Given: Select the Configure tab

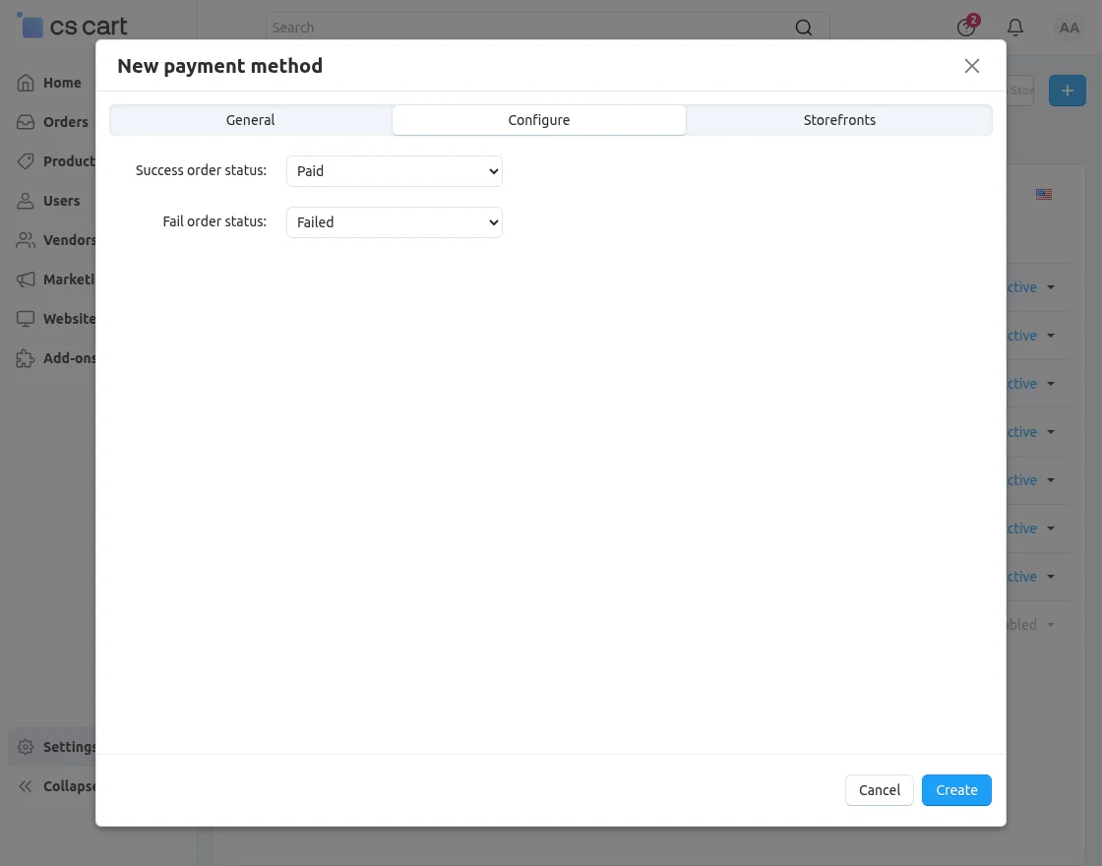Looking at the screenshot, I should point(539,120).
